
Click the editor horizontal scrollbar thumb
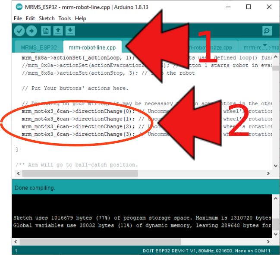80,173
